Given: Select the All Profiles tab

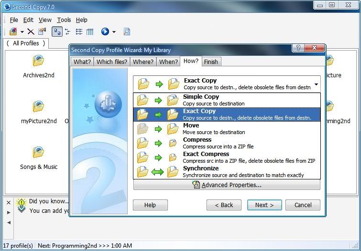Looking at the screenshot, I should pos(26,43).
